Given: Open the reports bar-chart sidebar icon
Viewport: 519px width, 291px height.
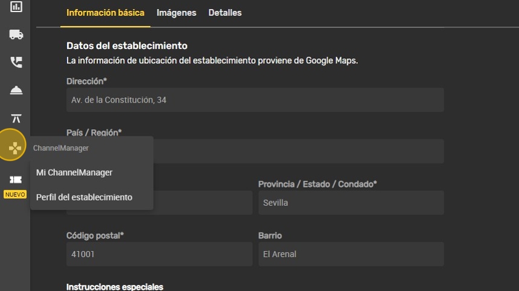Looking at the screenshot, I should [16, 7].
